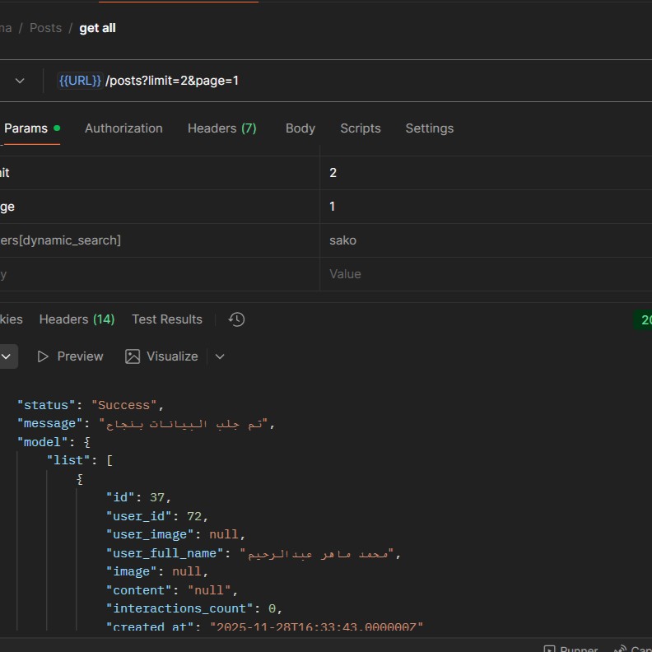Viewport: 652px width, 652px height.
Task: Open the dropdown arrow next to Visualize
Action: coord(220,356)
